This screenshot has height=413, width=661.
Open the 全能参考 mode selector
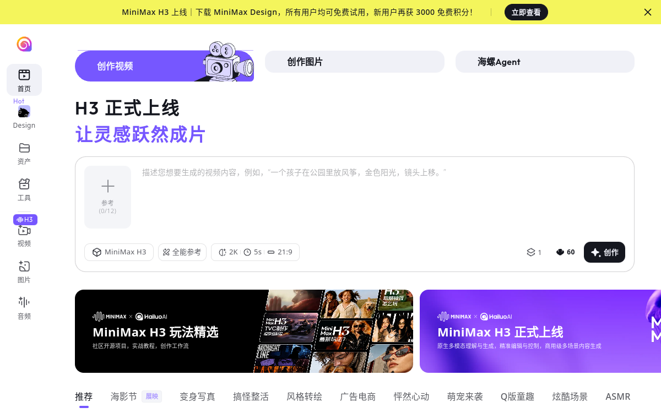(182, 252)
